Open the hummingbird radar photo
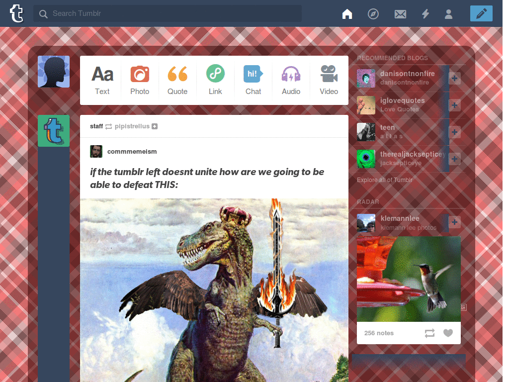 (x=409, y=279)
